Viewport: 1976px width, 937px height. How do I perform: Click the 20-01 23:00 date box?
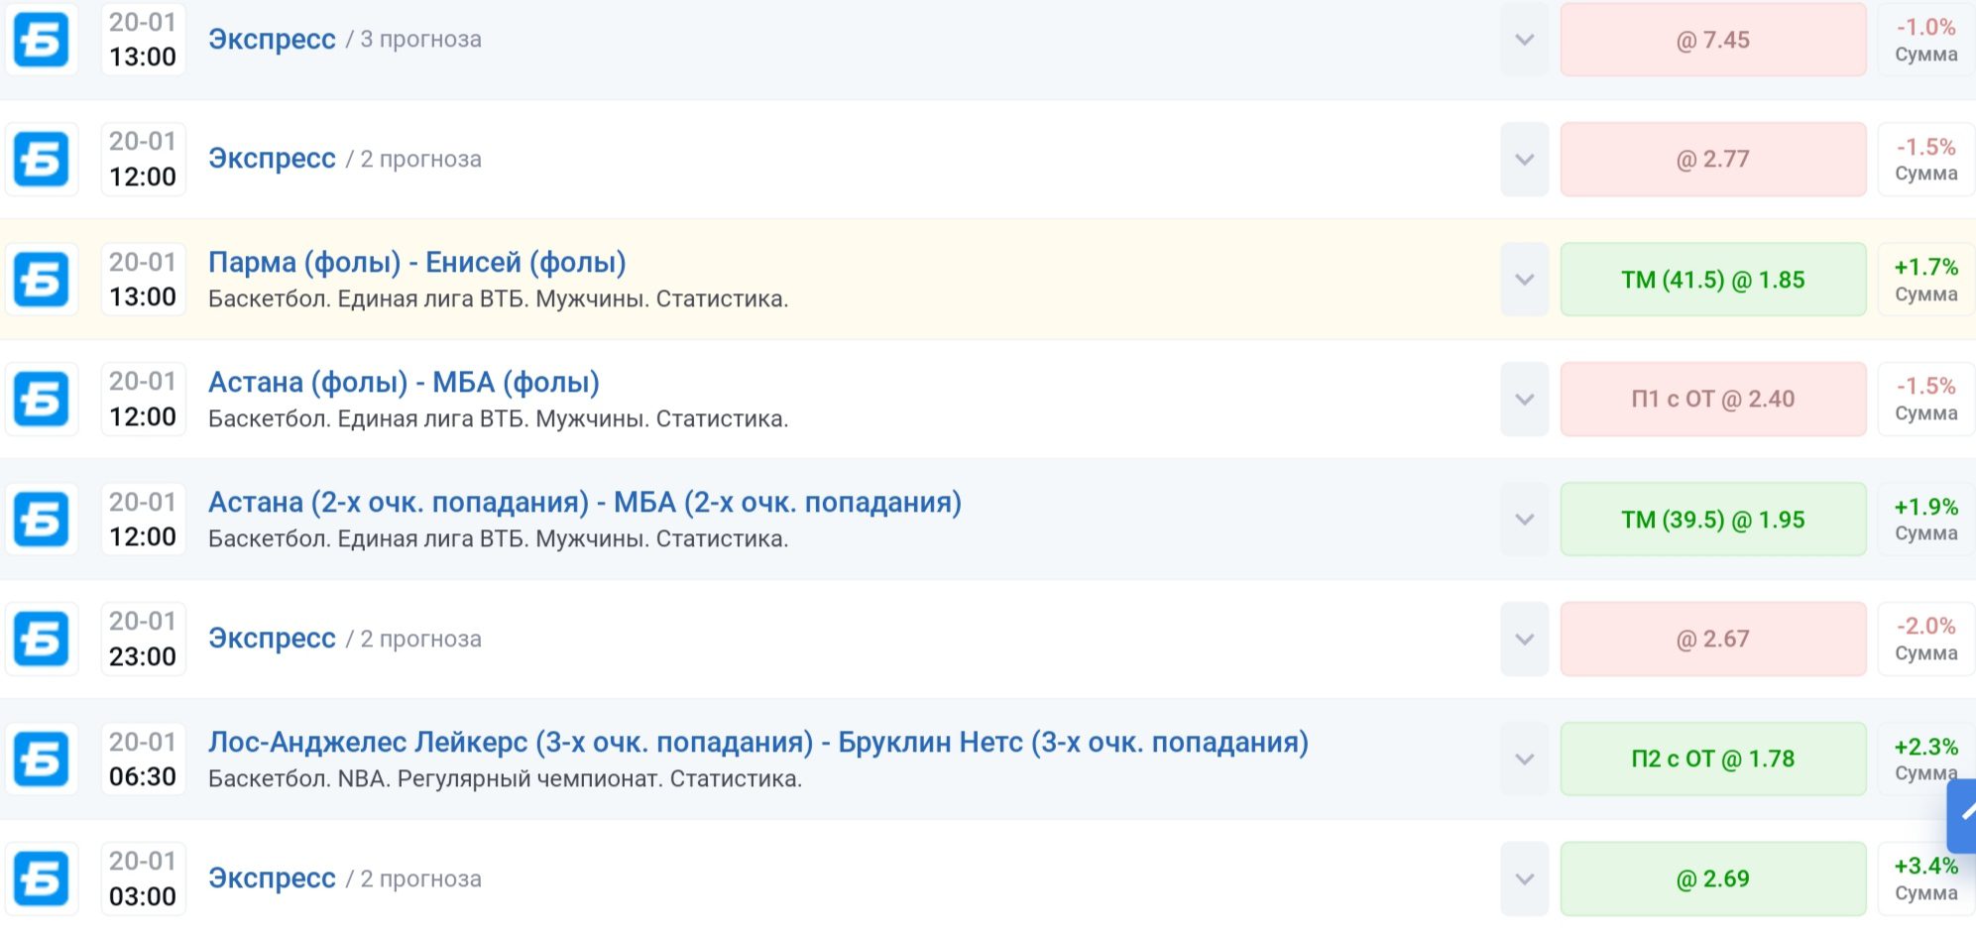tap(143, 639)
